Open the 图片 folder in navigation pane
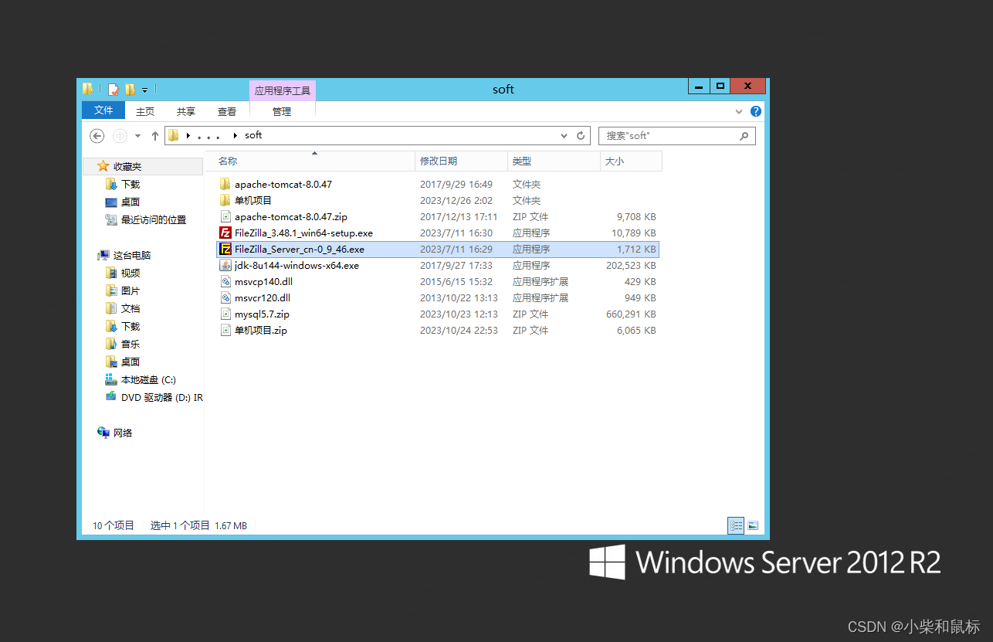The height and width of the screenshot is (642, 993). tap(130, 291)
